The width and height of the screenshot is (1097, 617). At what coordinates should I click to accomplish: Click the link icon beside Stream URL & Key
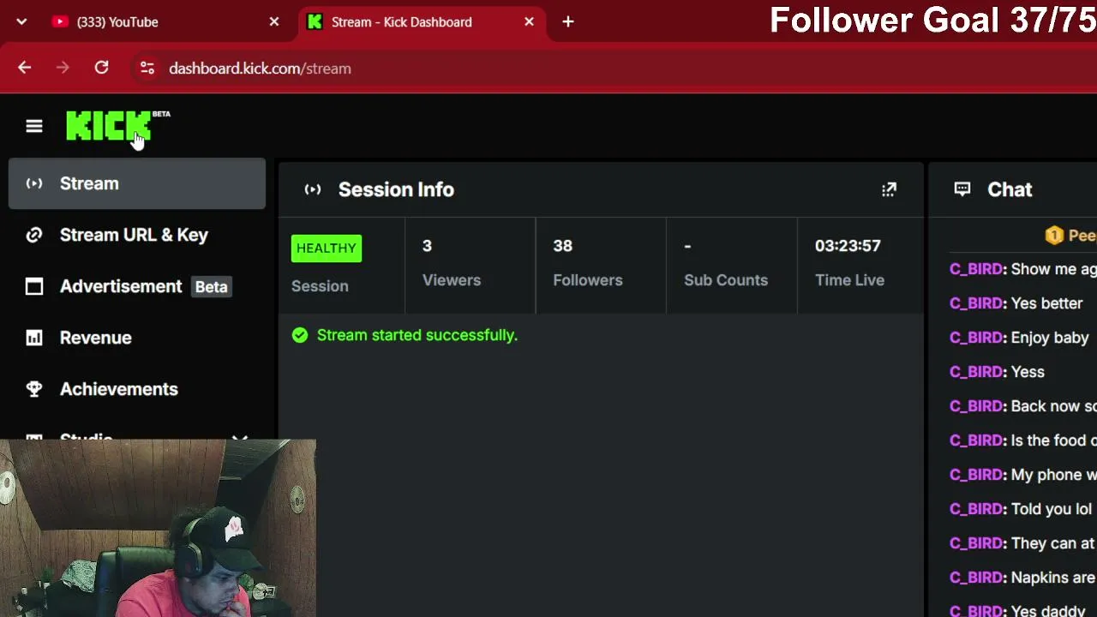click(34, 235)
